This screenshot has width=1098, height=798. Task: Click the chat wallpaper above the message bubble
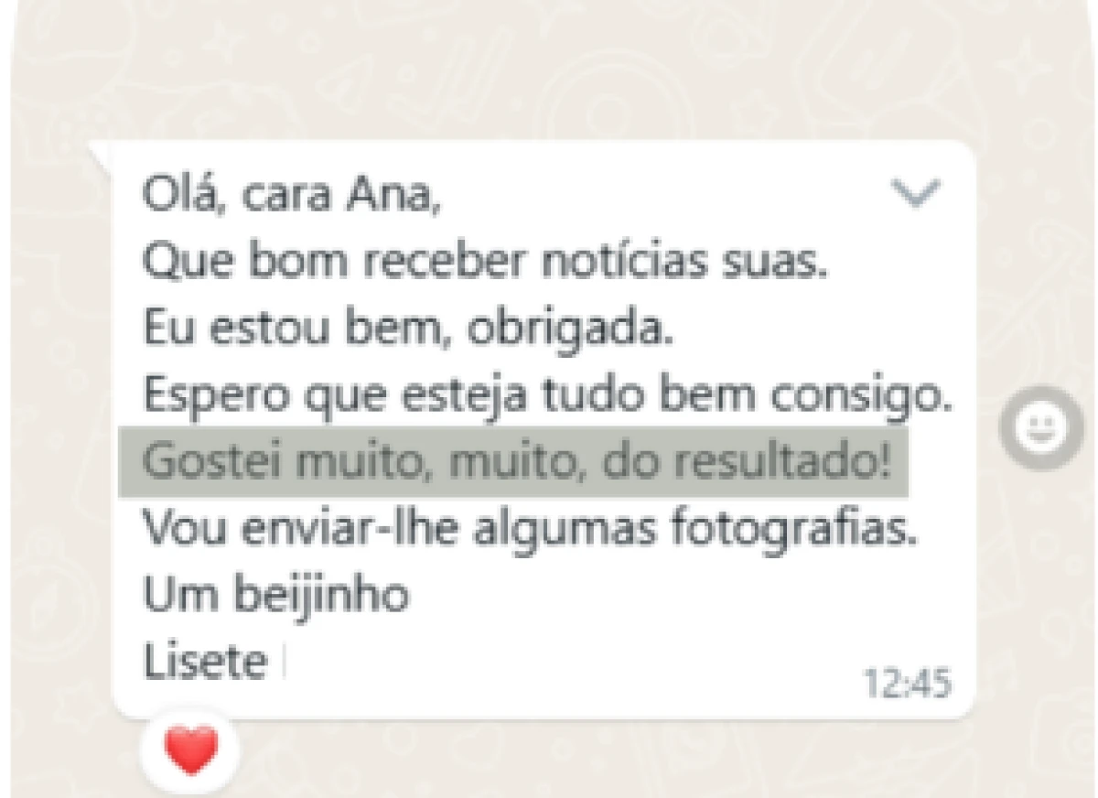549,69
